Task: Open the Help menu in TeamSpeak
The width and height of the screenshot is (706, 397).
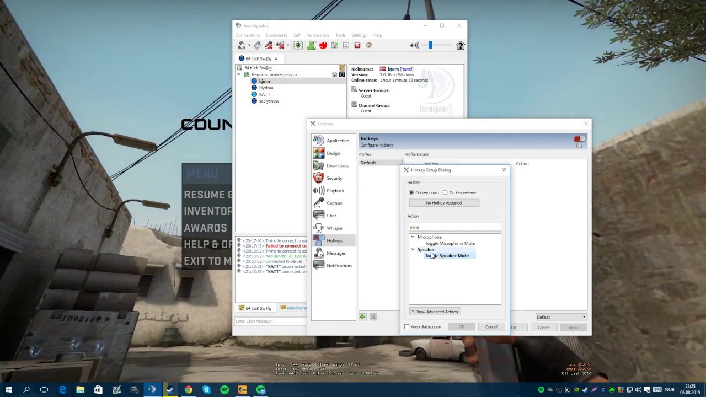Action: click(x=377, y=35)
